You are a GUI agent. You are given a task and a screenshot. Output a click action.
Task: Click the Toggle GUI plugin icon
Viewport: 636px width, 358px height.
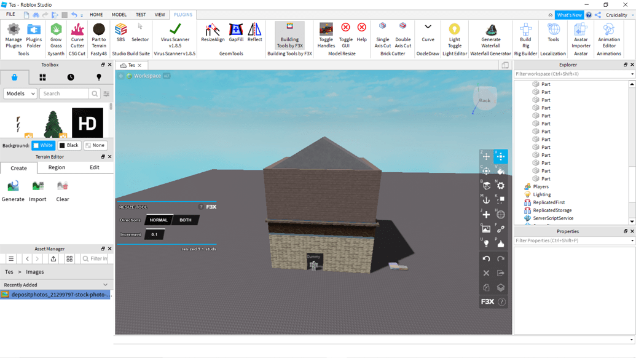345,36
